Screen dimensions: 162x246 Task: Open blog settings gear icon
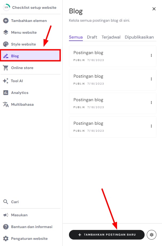tap(152, 235)
